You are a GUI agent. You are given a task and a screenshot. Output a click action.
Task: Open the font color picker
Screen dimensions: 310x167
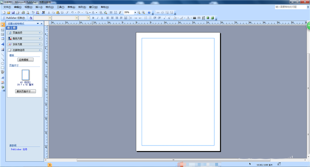tap(188, 18)
